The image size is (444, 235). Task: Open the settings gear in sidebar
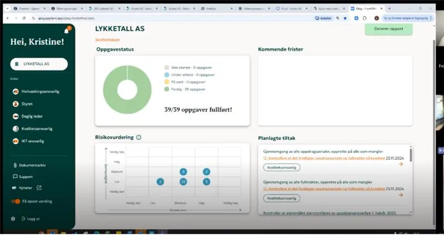coord(12,218)
